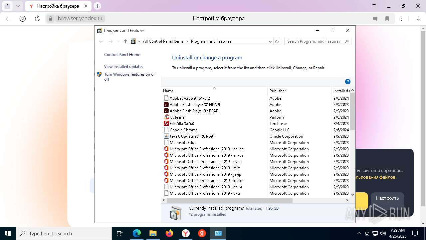Click the Adobe Flash Player 32 PPAPI icon
This screenshot has height=240, width=426.
coord(166,111)
